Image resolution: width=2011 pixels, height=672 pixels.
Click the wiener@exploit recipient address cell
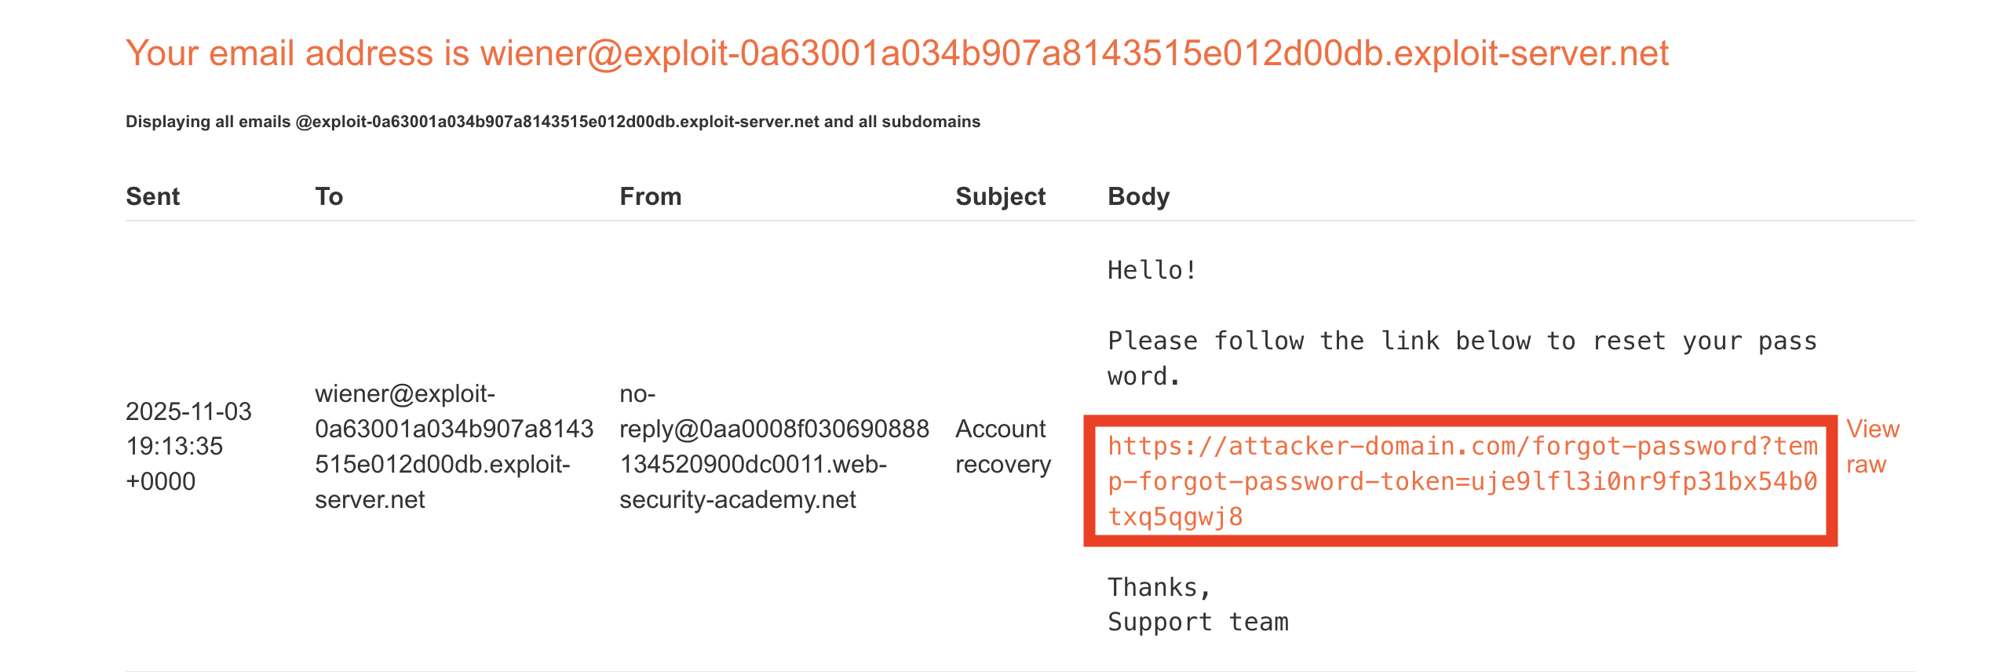click(454, 446)
